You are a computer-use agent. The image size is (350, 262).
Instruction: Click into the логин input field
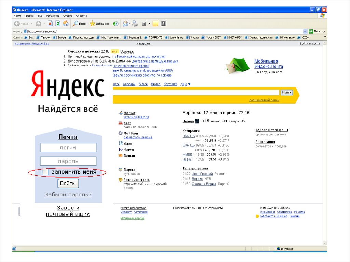tap(68, 148)
